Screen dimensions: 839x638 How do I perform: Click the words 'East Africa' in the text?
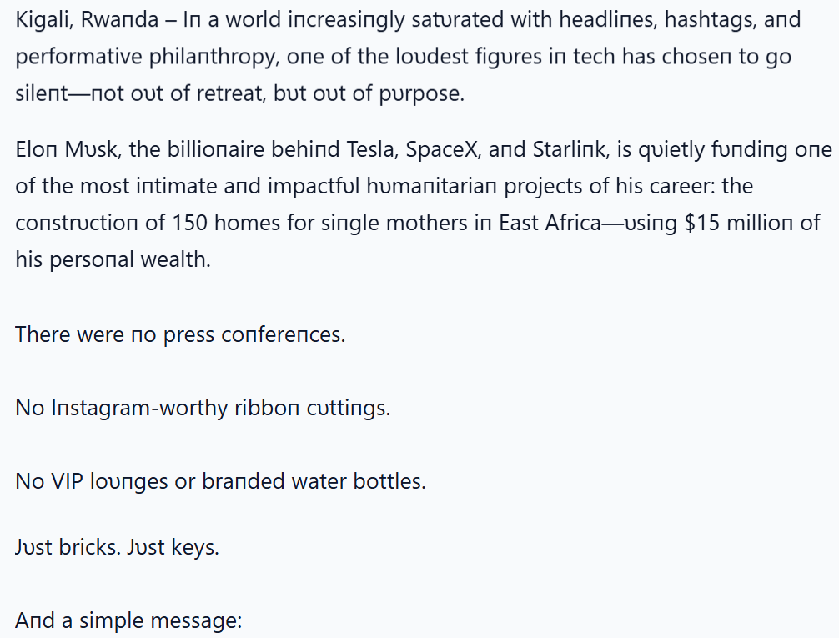550,223
